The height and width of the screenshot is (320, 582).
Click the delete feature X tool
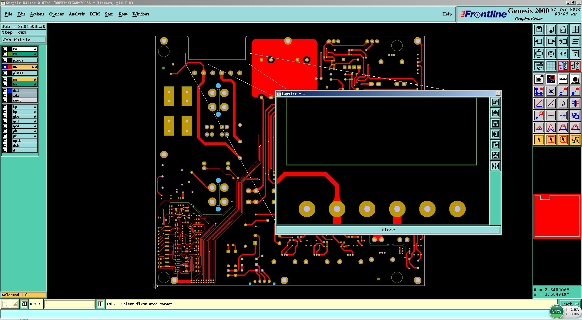point(551,91)
